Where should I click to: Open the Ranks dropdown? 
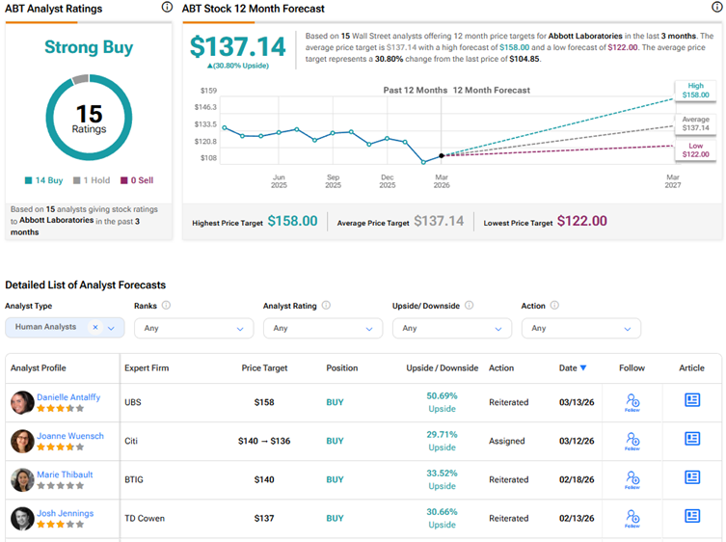pos(193,328)
